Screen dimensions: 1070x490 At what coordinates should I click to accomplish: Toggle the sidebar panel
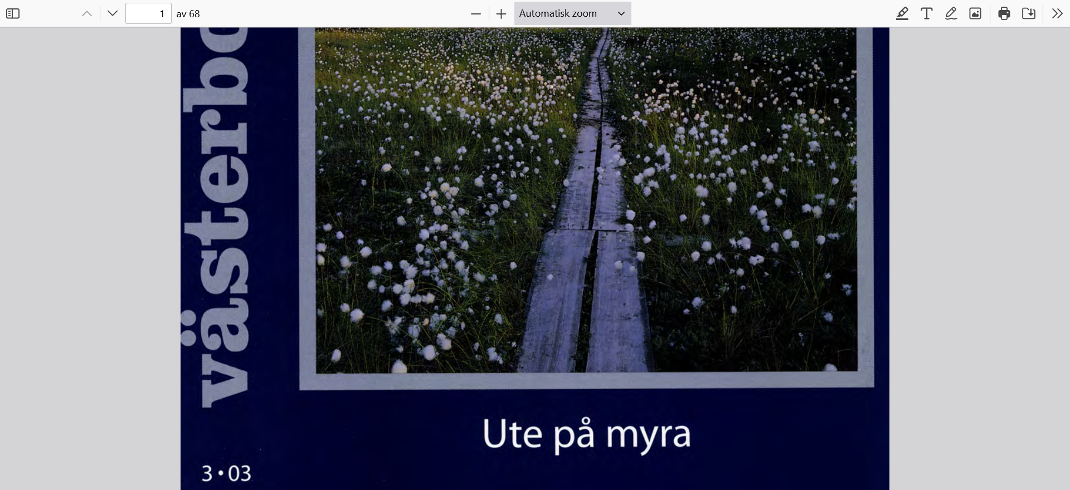13,13
